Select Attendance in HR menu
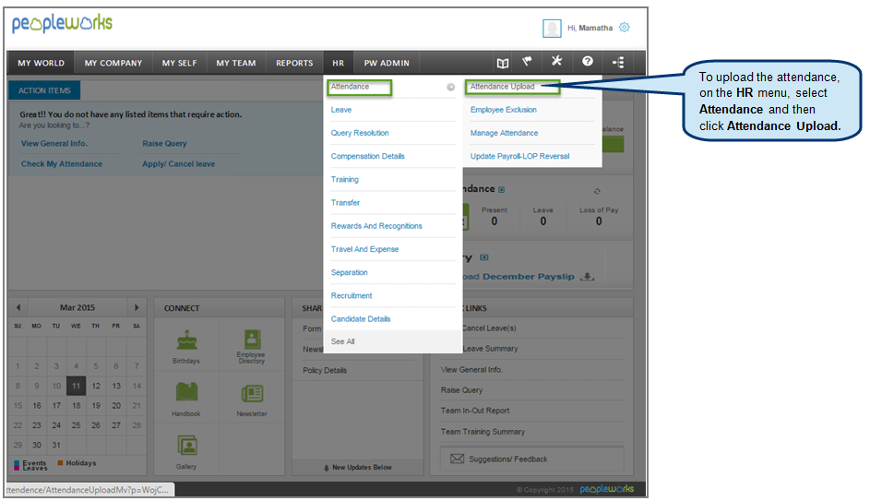 point(350,87)
